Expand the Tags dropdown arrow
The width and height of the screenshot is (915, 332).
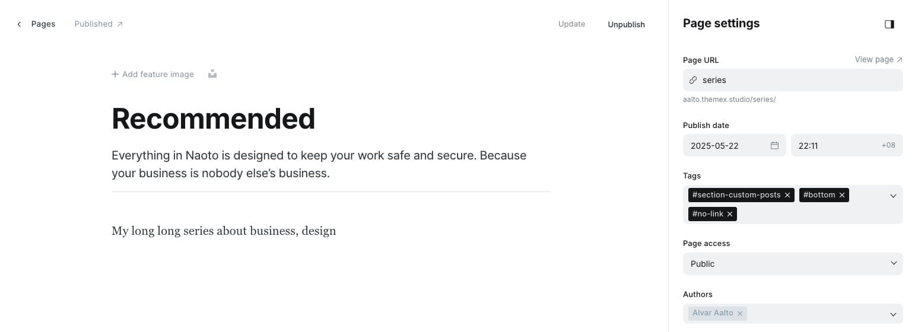(893, 196)
